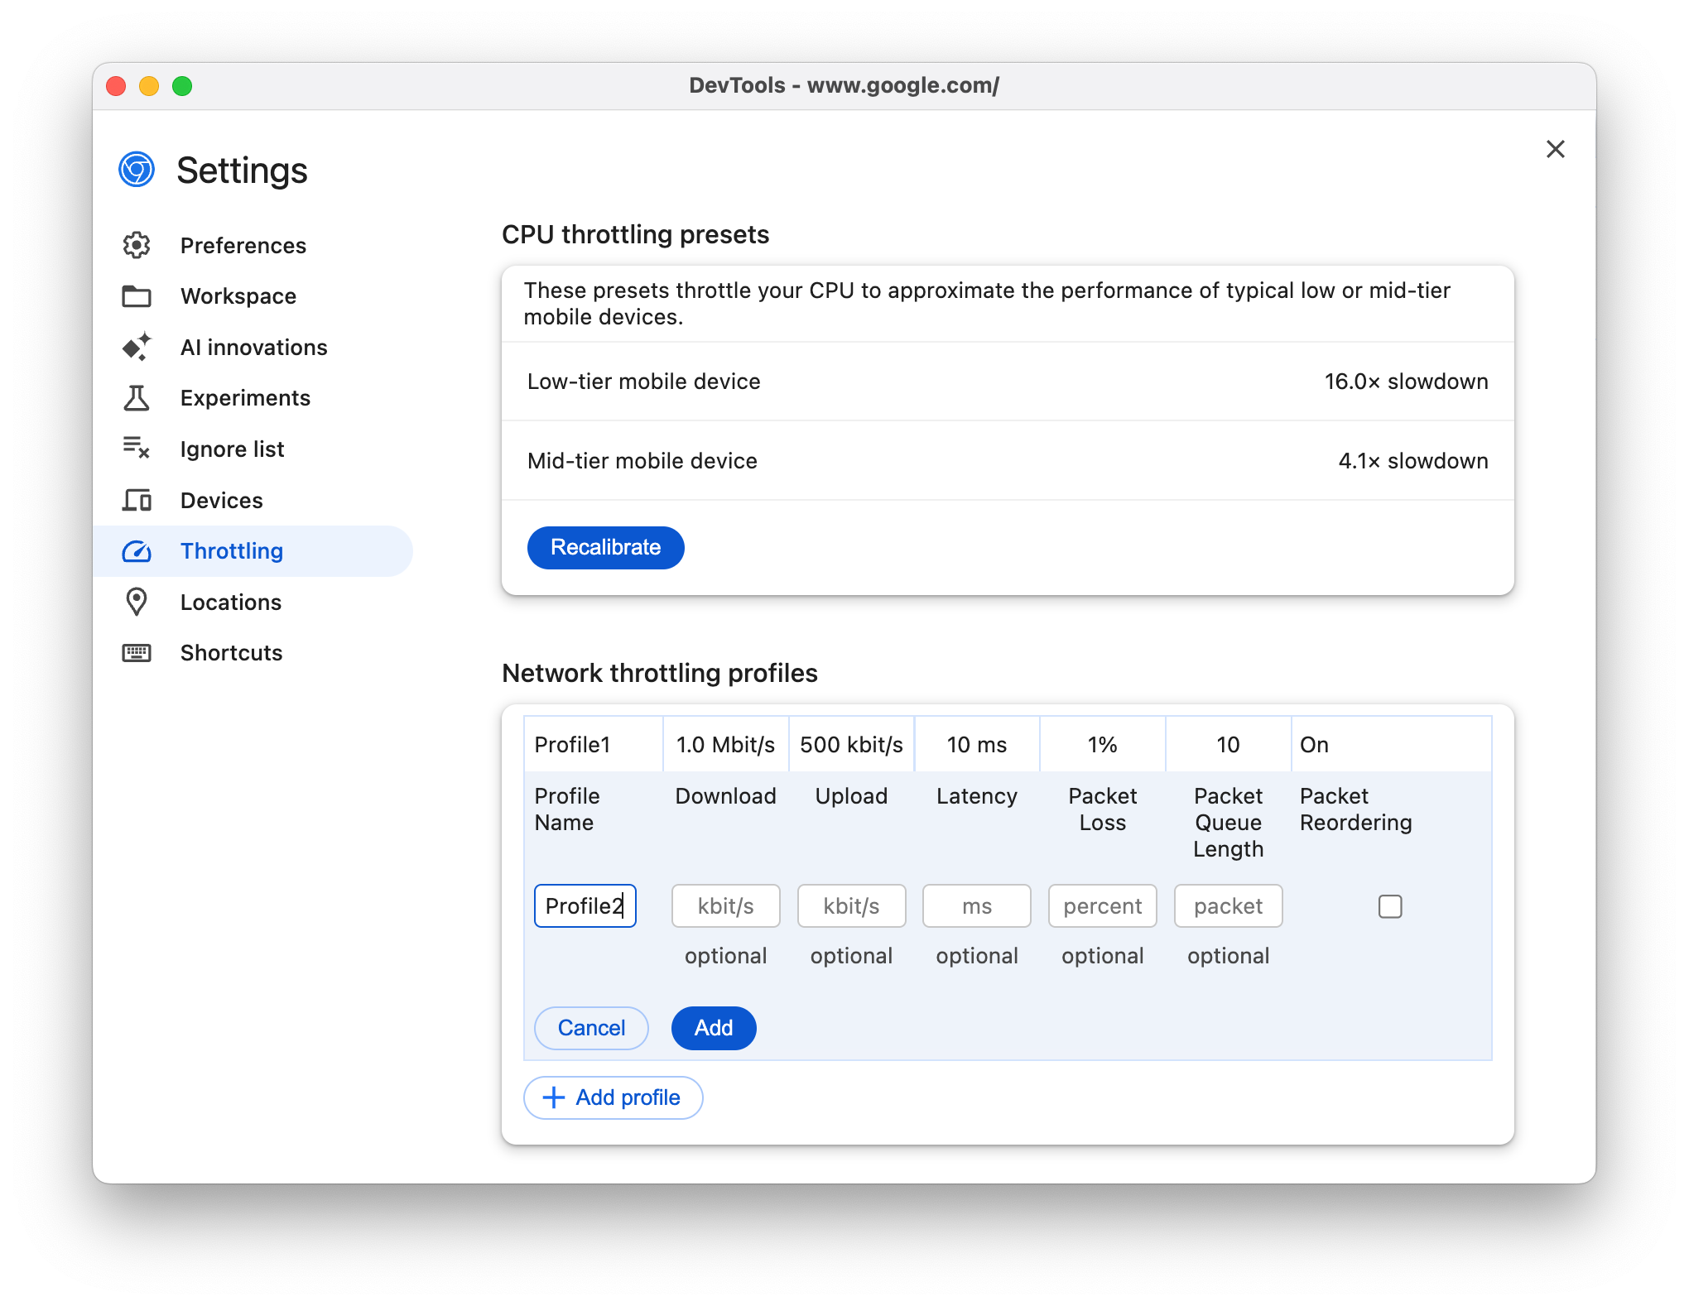
Task: Toggle Packet Reordering checkbox for Profile2
Action: (1388, 905)
